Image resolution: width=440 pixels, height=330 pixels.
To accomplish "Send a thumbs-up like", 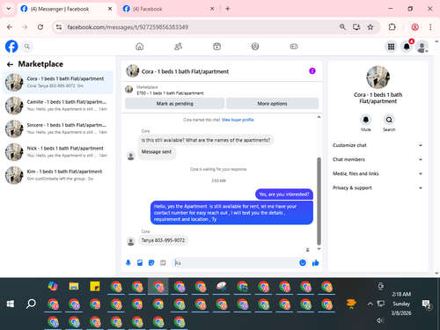I will tap(316, 263).
